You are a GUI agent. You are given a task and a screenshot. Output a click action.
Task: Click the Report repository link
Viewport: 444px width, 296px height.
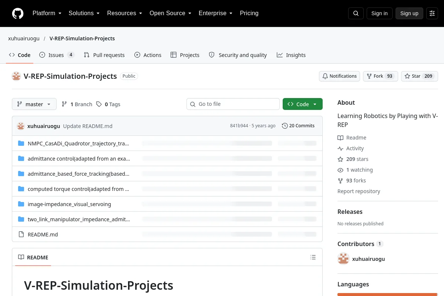pos(359,191)
